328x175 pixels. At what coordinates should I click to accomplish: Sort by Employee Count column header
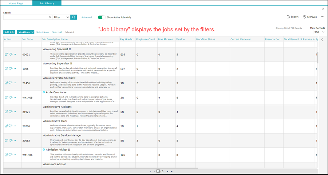146,39
